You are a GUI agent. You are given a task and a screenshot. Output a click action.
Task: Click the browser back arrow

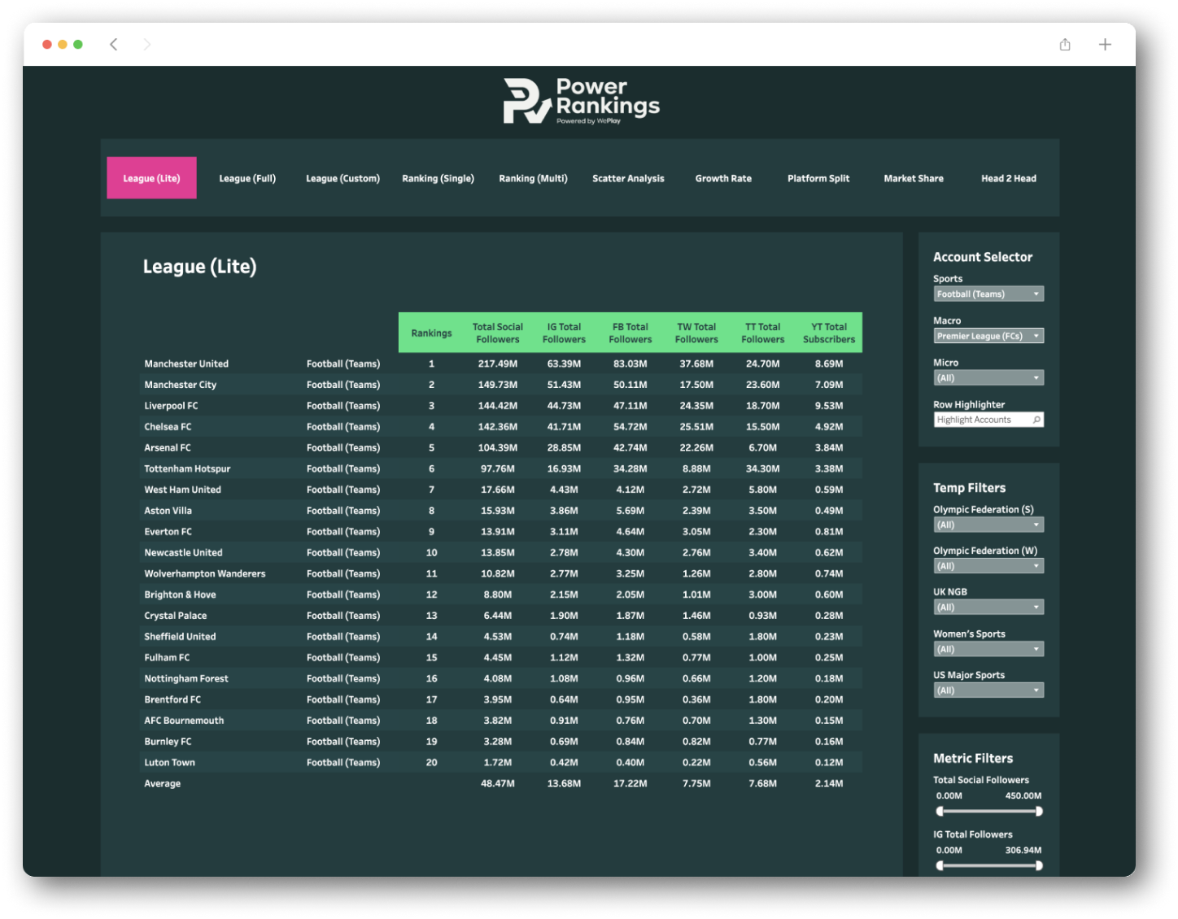[x=114, y=44]
